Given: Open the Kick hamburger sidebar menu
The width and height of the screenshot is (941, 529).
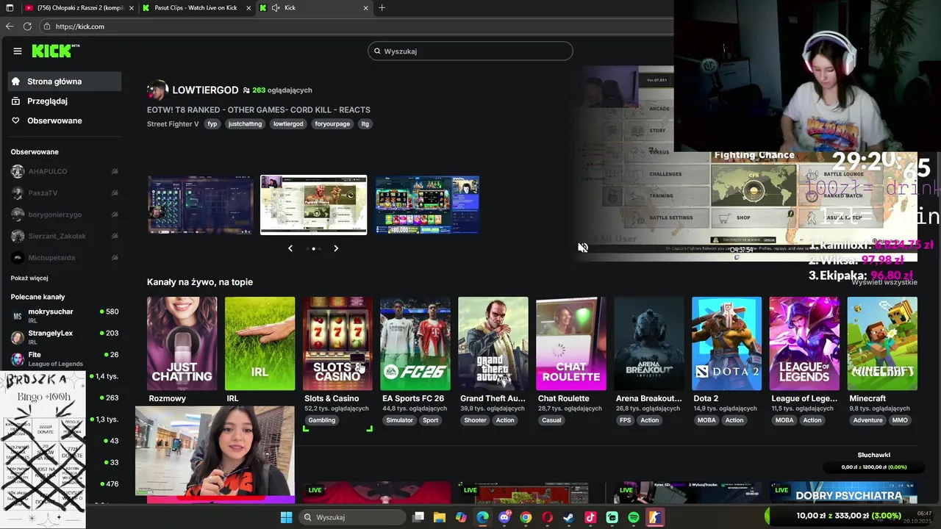Looking at the screenshot, I should tap(17, 51).
